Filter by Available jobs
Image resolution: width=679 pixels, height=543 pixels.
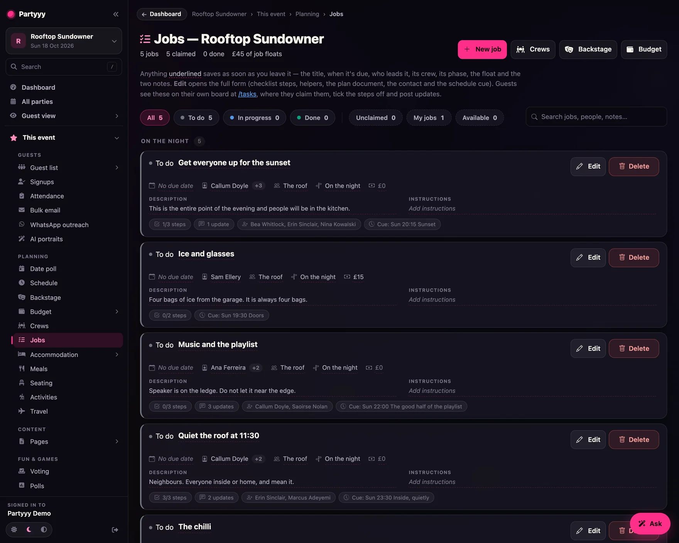(x=480, y=118)
